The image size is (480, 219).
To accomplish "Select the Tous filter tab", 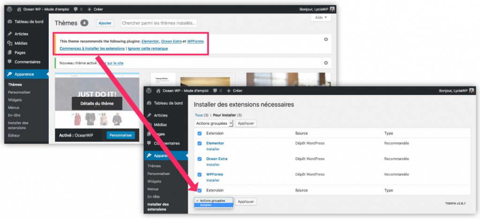I will click(199, 115).
